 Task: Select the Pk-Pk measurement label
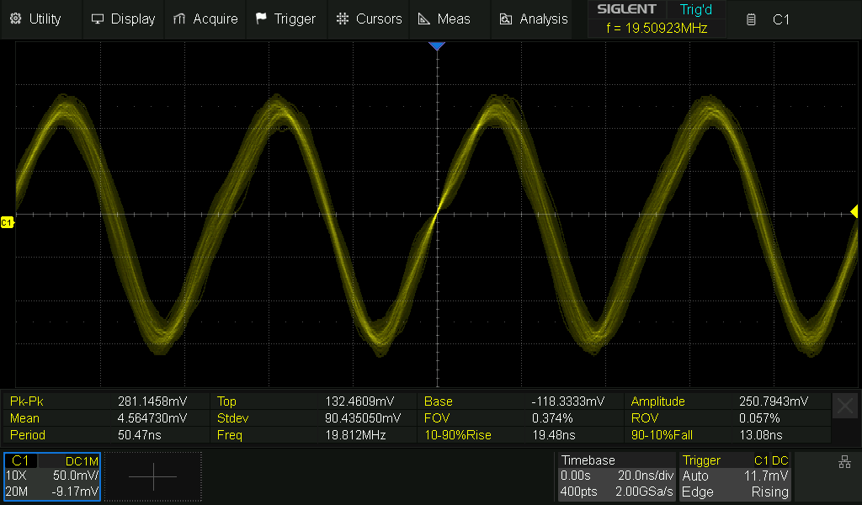point(26,401)
